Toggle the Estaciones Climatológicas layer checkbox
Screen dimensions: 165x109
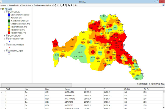7,45
